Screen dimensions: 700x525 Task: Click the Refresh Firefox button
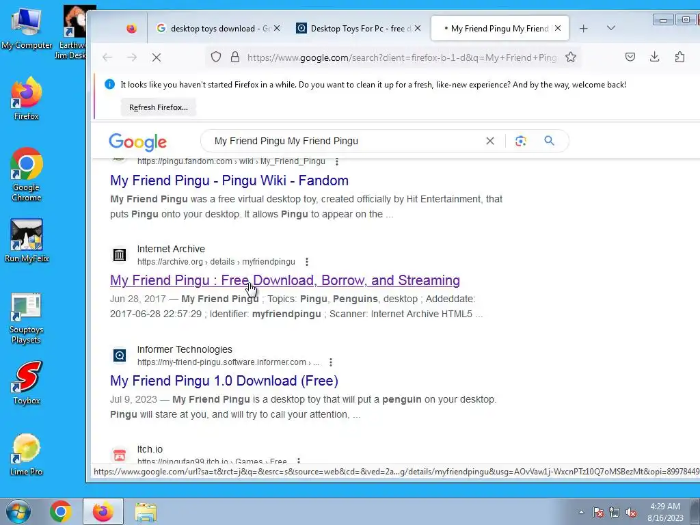pyautogui.click(x=159, y=107)
